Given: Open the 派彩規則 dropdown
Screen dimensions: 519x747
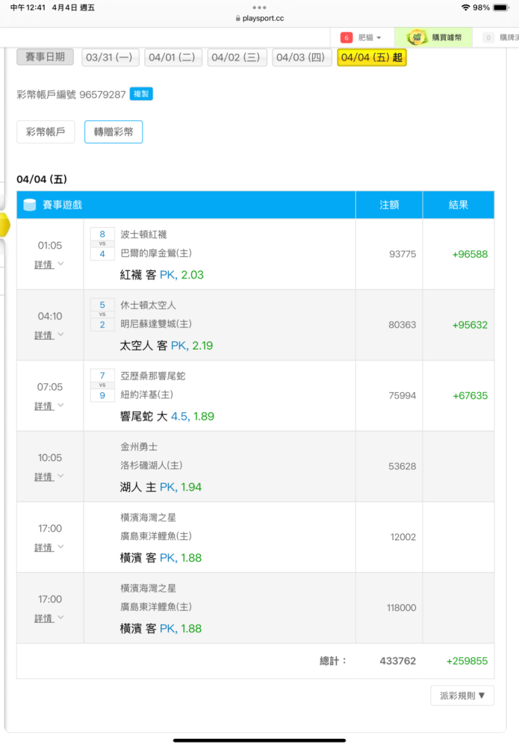Looking at the screenshot, I should [x=462, y=695].
